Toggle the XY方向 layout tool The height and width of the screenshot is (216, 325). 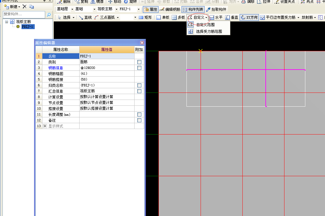[249, 17]
